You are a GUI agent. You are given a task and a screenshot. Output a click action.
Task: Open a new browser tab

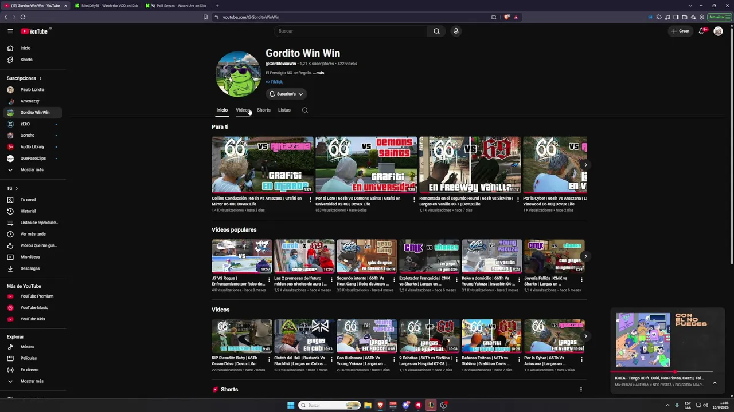(x=217, y=6)
